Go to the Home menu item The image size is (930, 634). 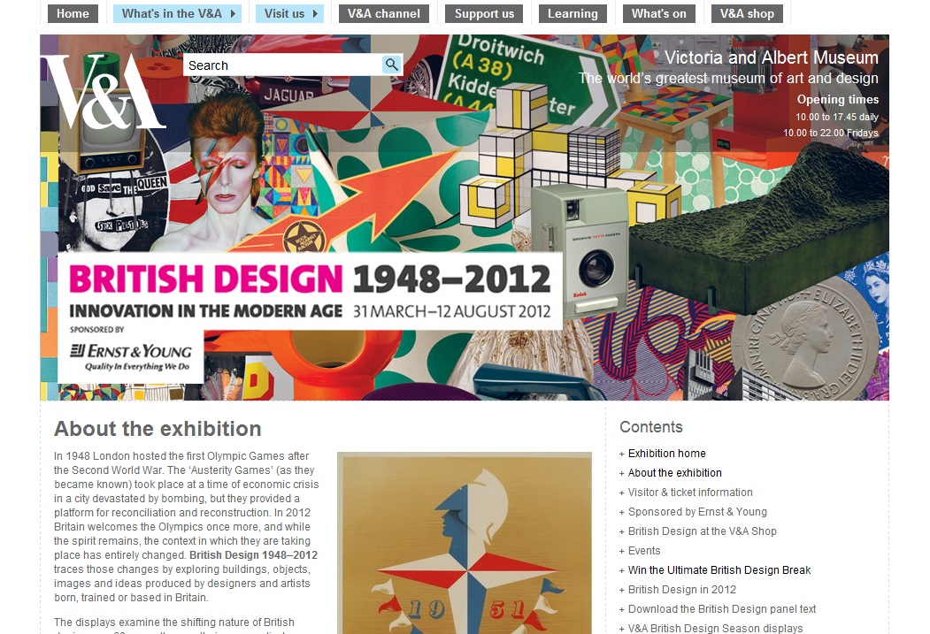(73, 13)
